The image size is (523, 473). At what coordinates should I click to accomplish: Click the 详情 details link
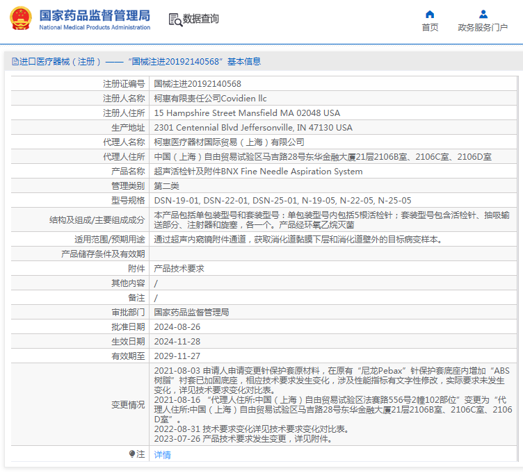coord(163,455)
